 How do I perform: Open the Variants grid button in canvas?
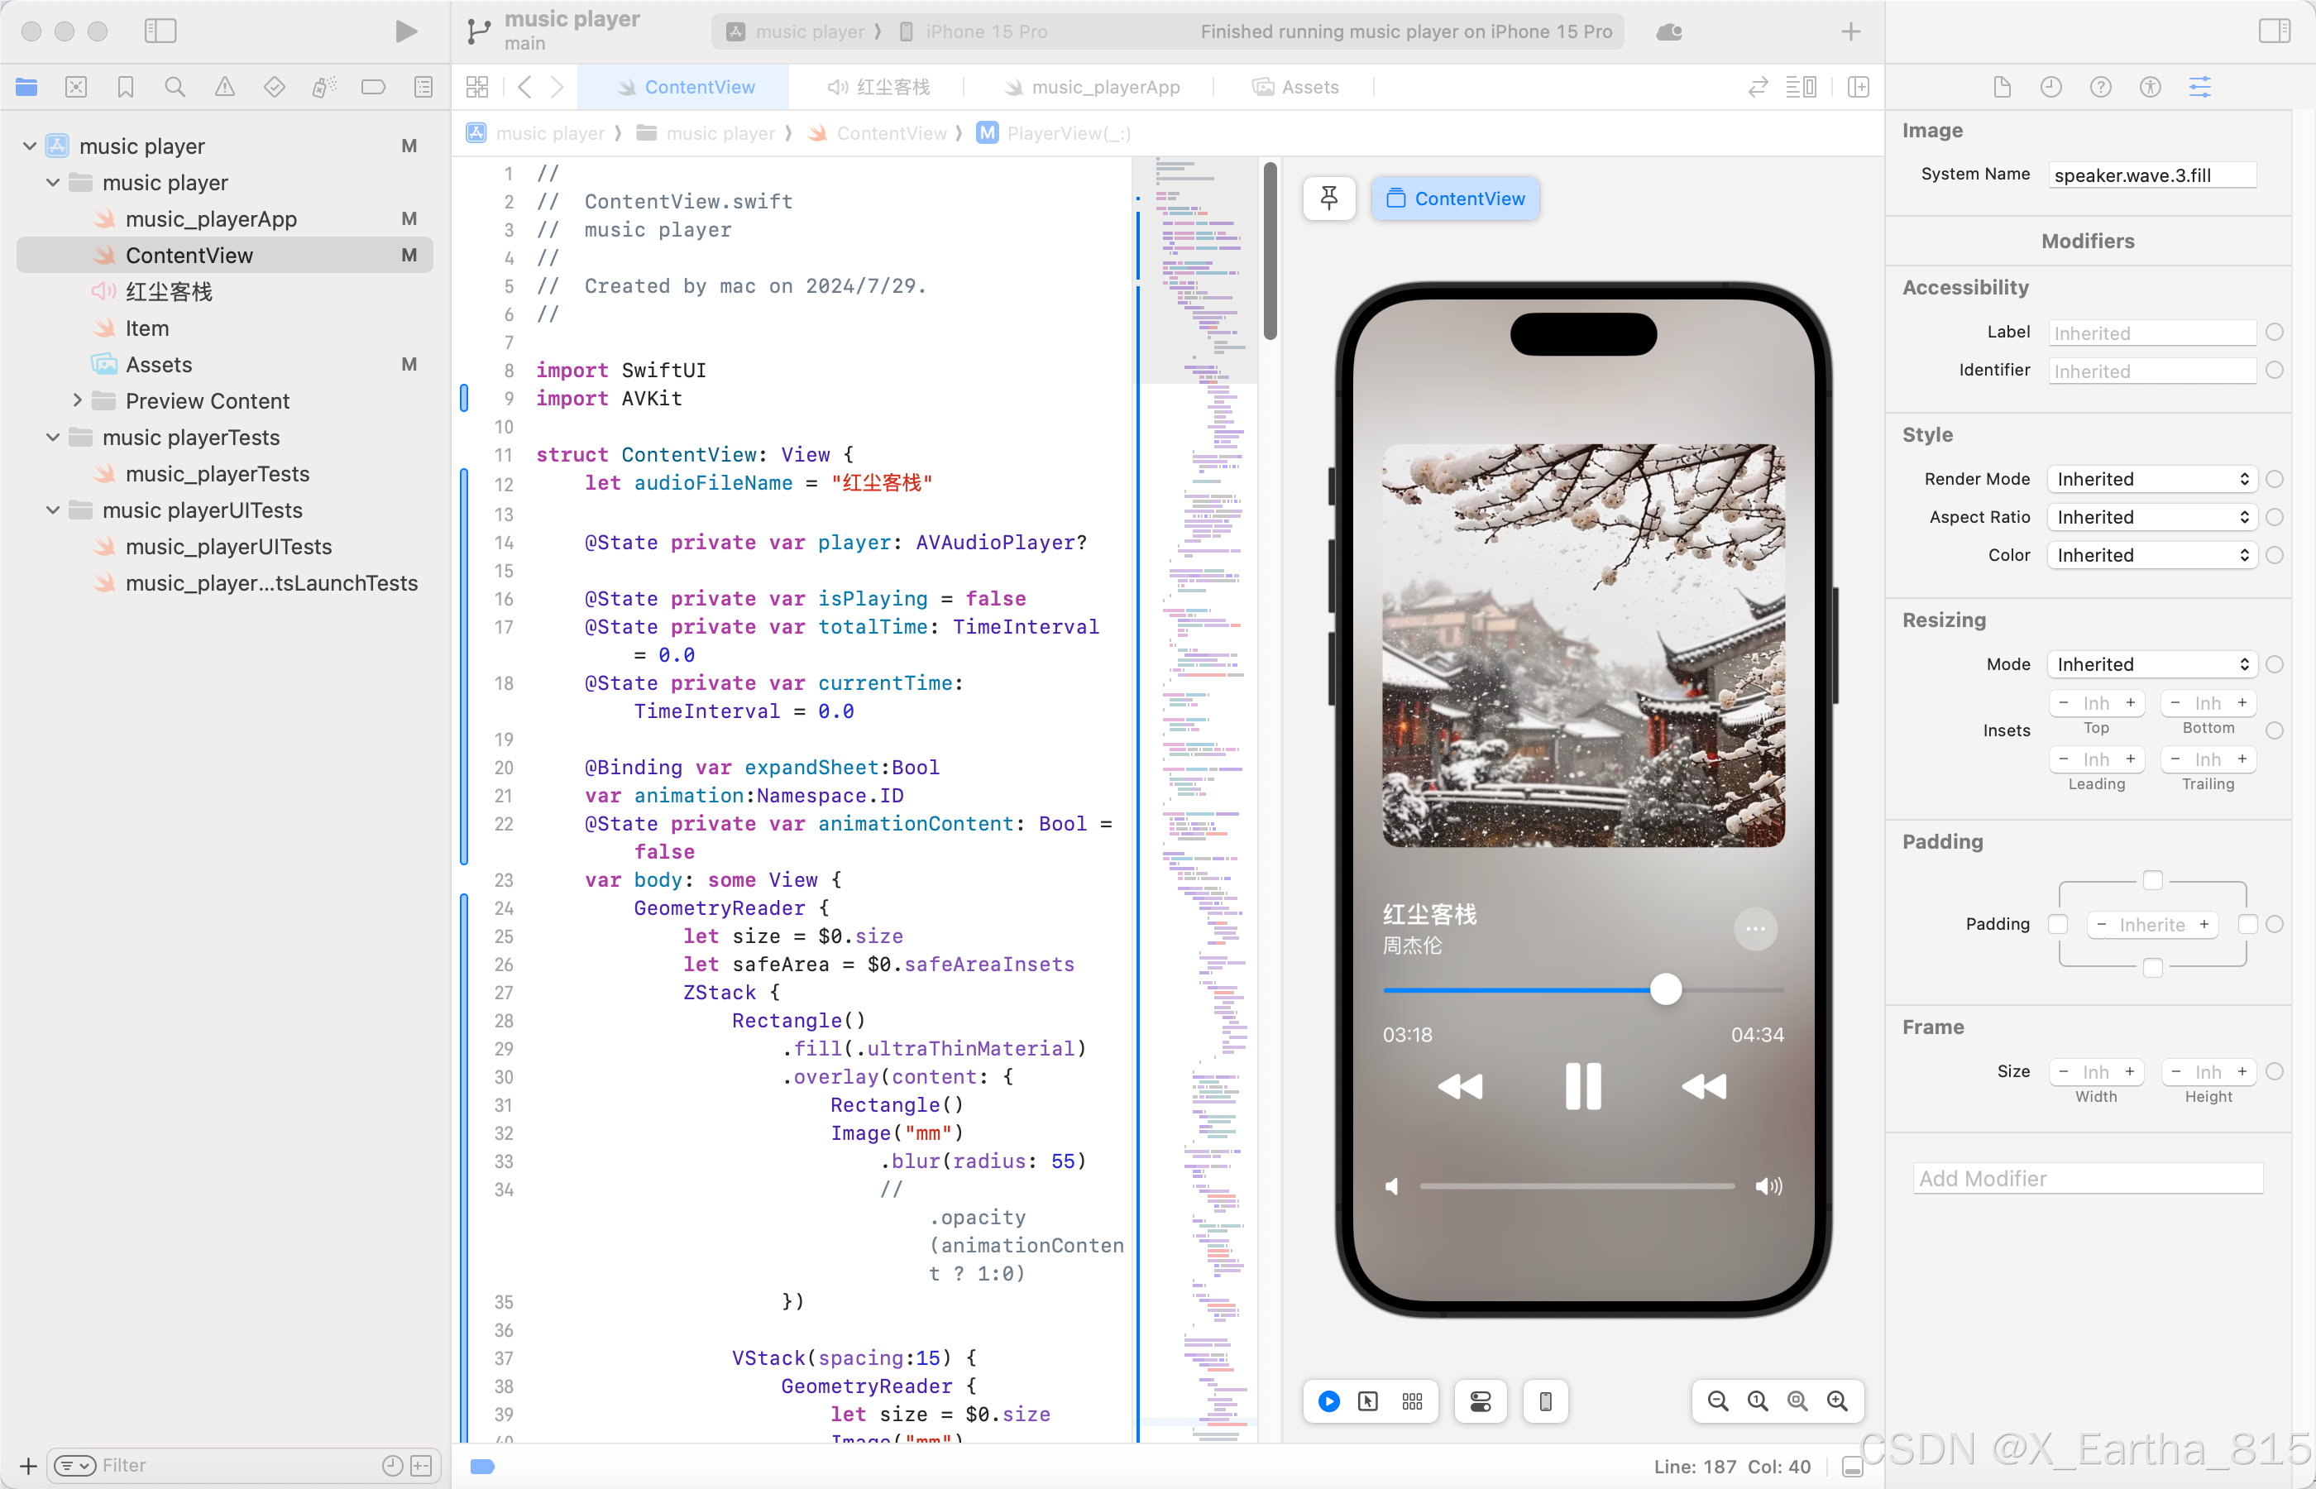1412,1401
